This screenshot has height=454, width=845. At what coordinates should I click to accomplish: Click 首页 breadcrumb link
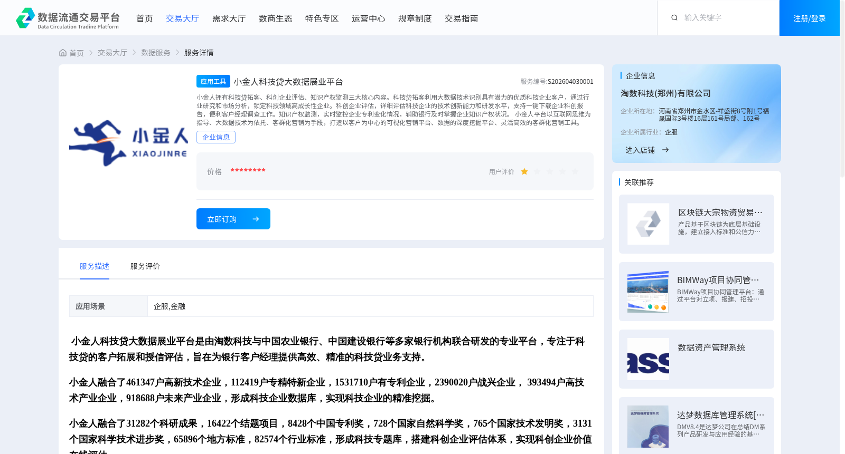pyautogui.click(x=77, y=53)
